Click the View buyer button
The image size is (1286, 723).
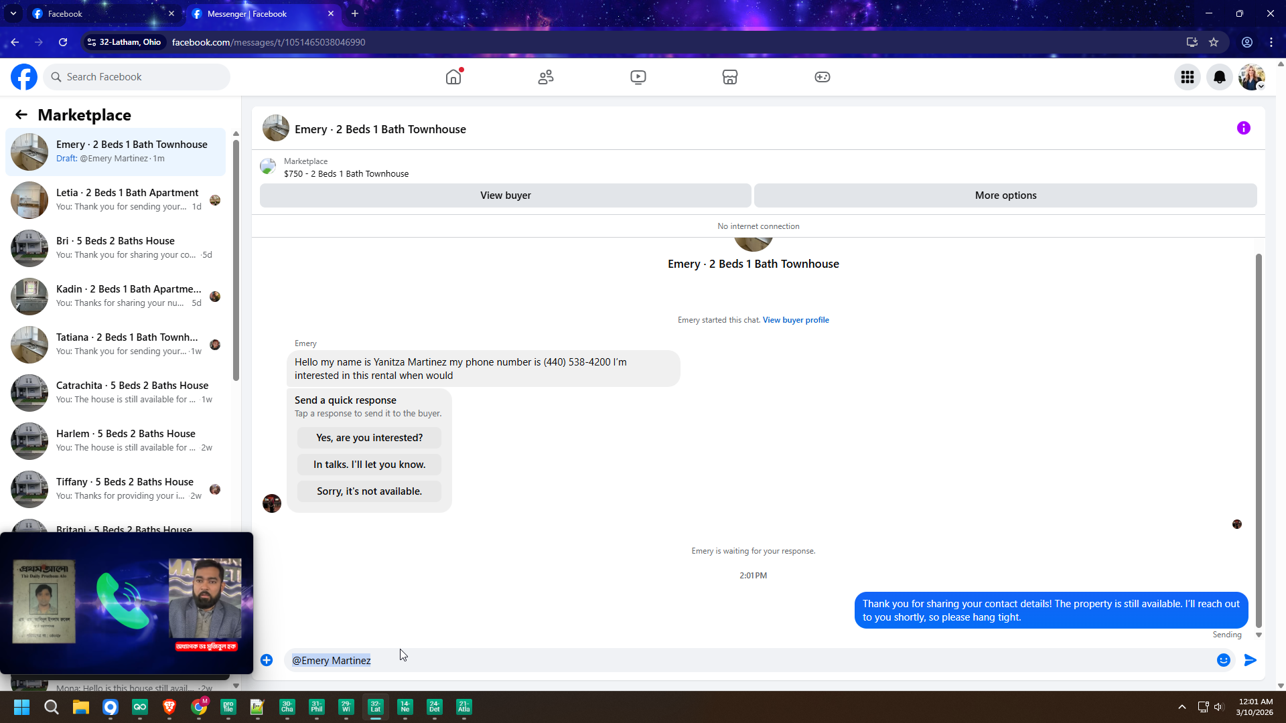[x=505, y=195]
